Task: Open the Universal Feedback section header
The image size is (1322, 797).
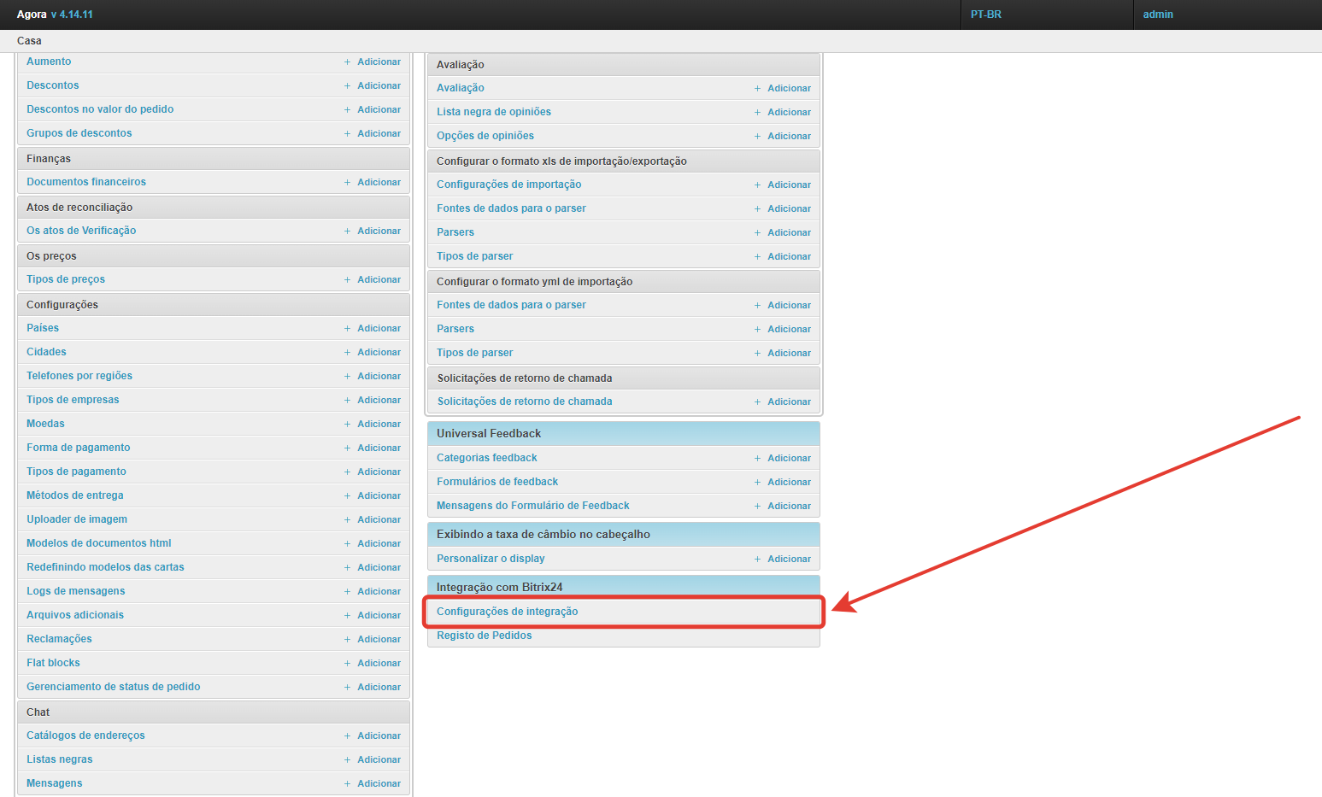Action: pos(489,434)
